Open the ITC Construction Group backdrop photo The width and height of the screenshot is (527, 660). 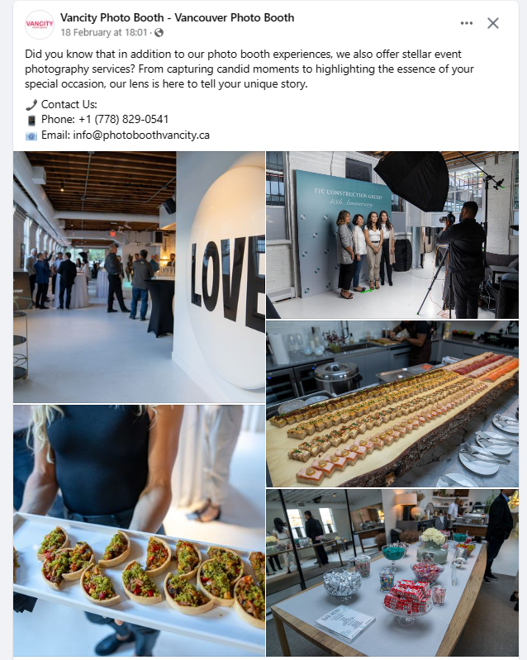coord(392,235)
